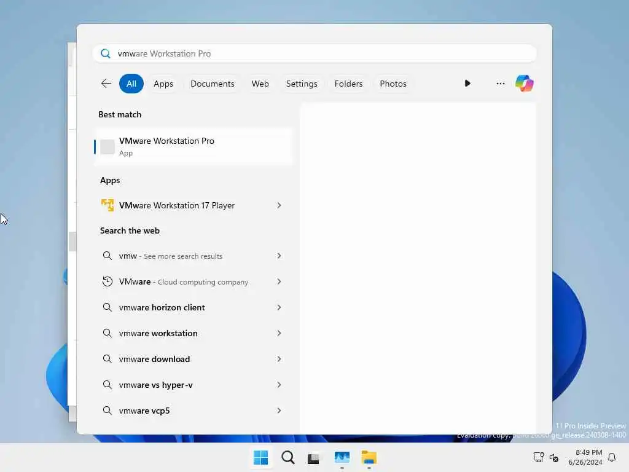Click the muted volume tray icon
The image size is (629, 472).
pyautogui.click(x=554, y=457)
